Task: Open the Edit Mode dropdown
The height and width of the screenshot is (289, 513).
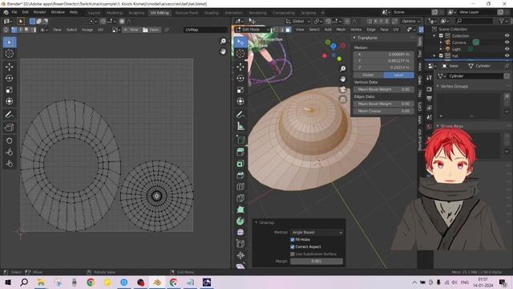Action: tap(252, 30)
